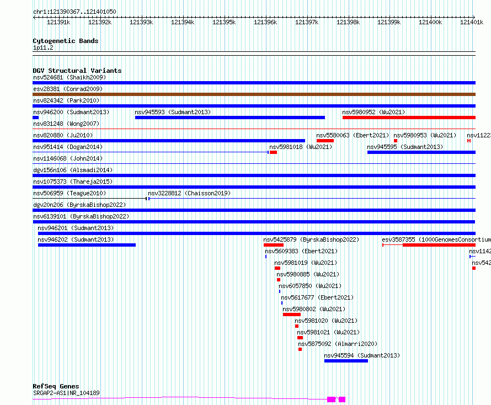491x405 pixels.
Task: Select red nsv5981021 Wu2021 marker
Action: point(300,338)
